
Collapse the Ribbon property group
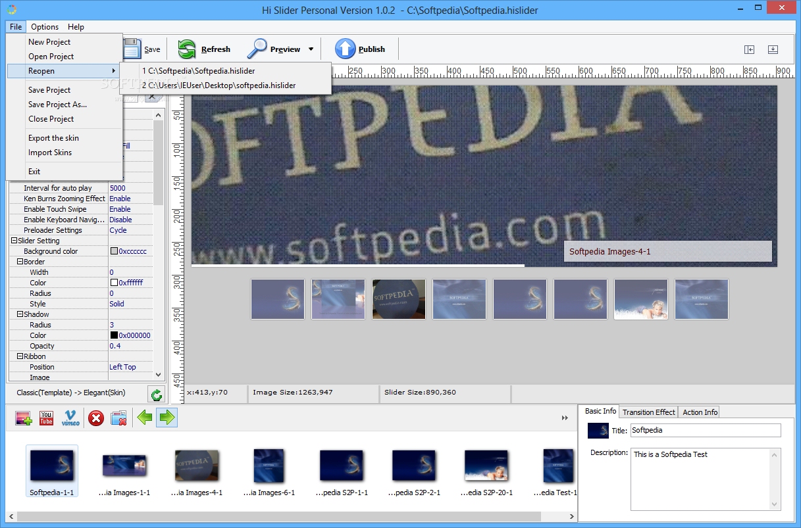pos(20,356)
